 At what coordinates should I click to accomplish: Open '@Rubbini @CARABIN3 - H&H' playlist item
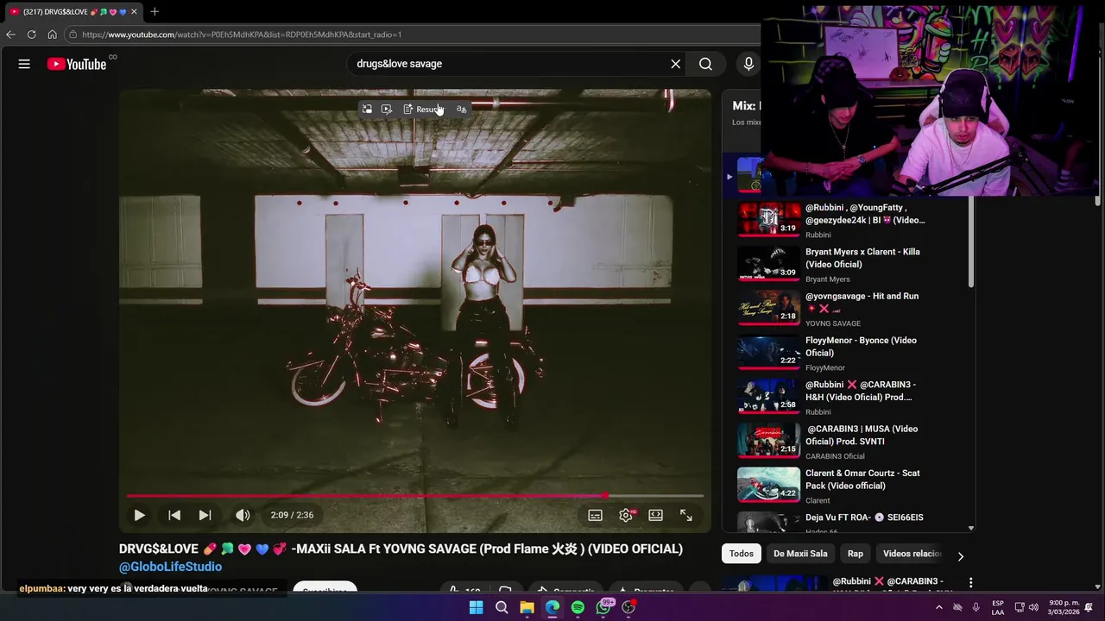pyautogui.click(x=860, y=391)
